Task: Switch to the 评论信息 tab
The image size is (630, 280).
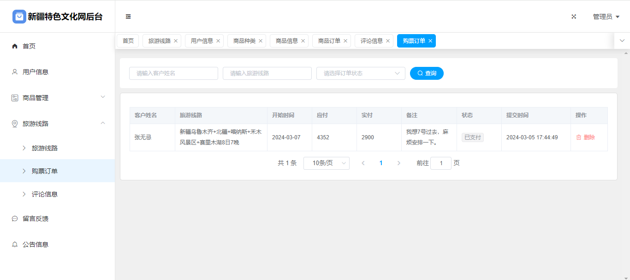Action: (371, 41)
